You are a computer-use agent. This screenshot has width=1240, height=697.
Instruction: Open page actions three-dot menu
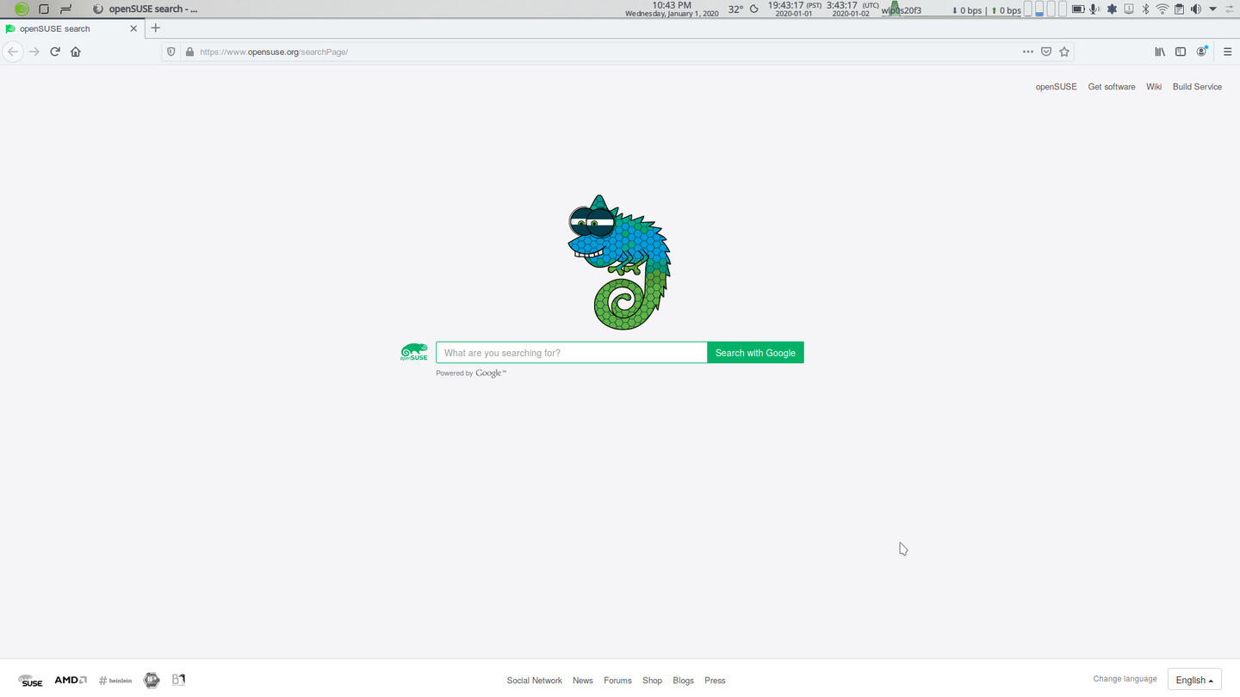(1027, 52)
